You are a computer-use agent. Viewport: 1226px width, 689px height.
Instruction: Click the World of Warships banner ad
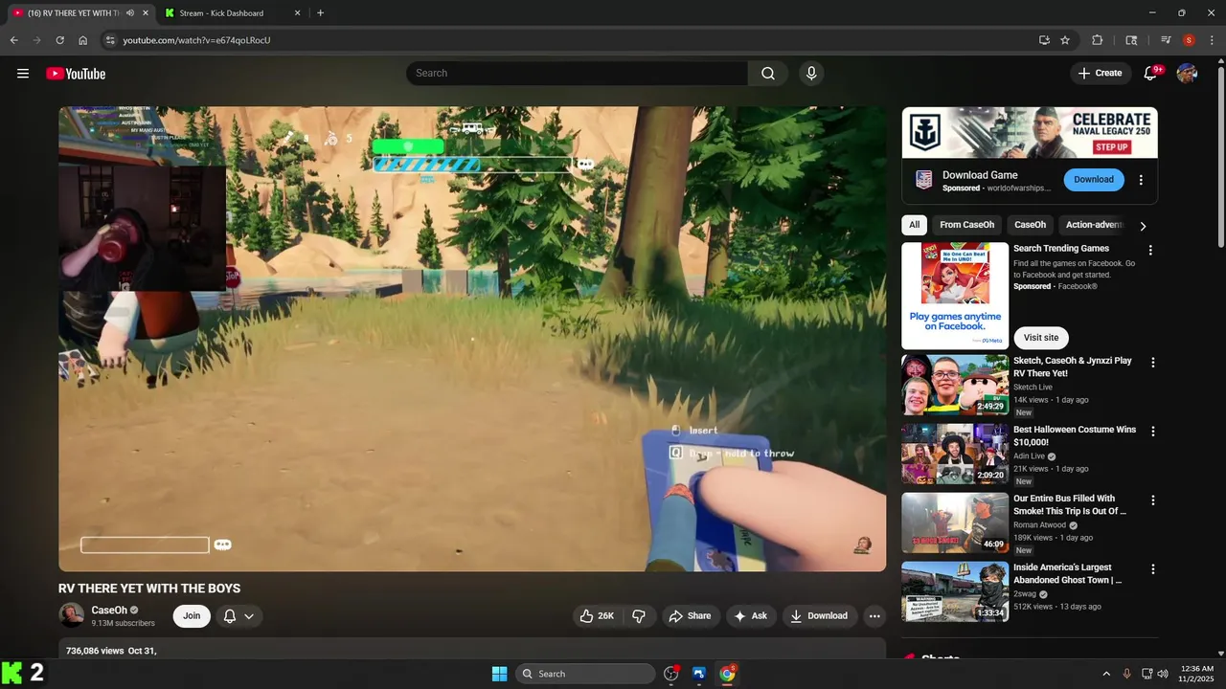coord(1030,132)
